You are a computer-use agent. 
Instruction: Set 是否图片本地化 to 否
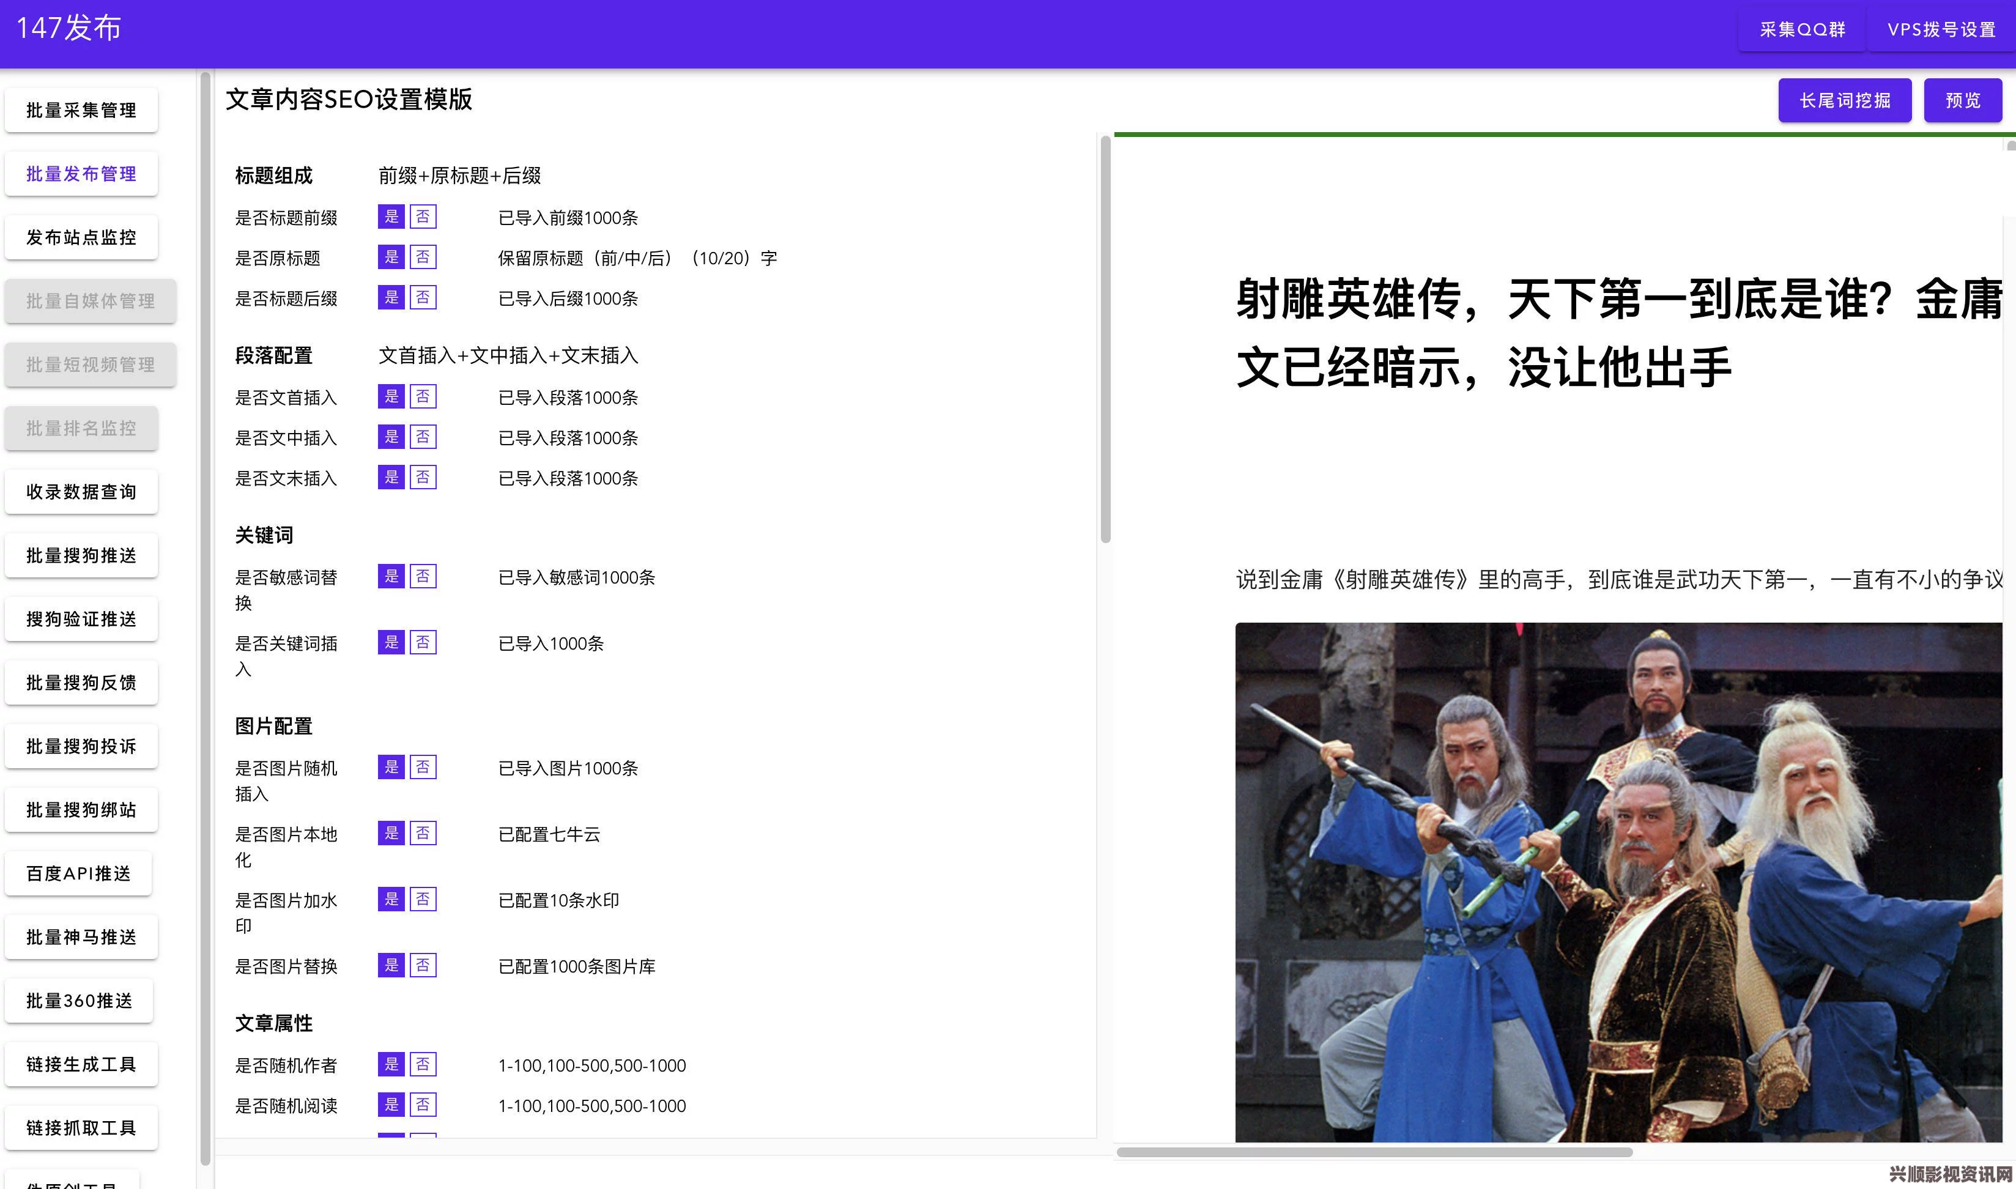[x=423, y=833]
